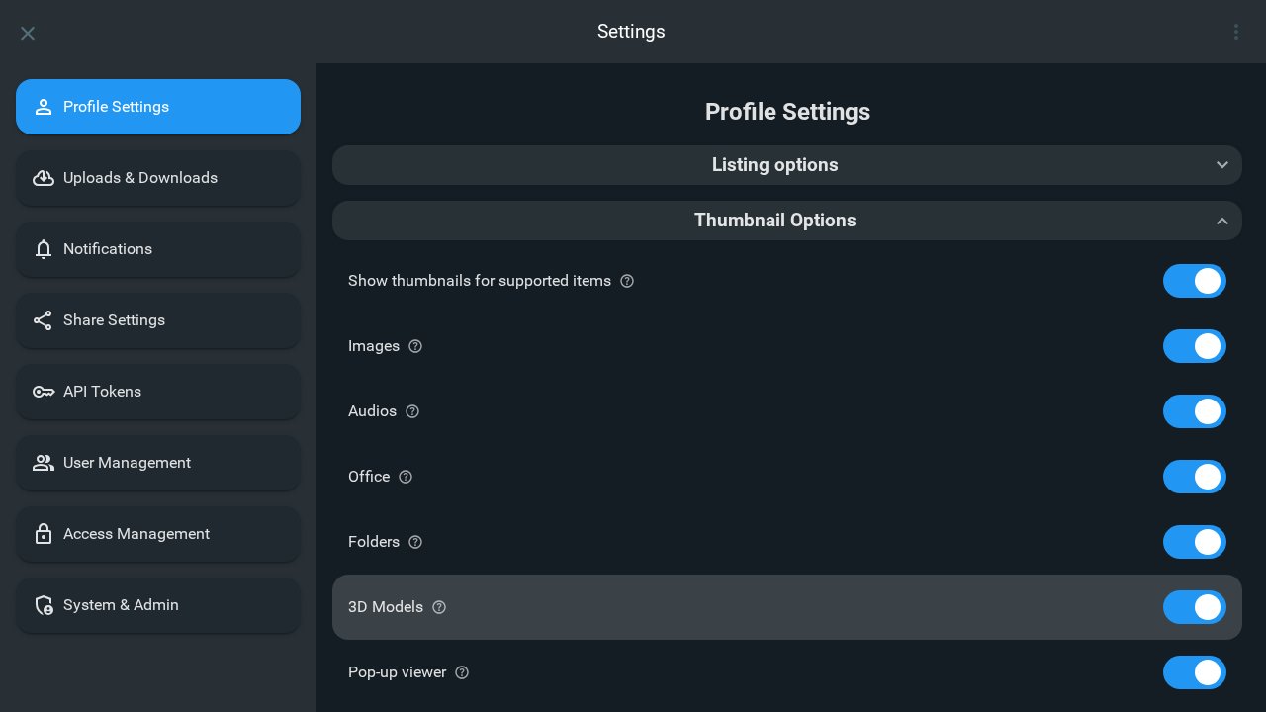This screenshot has width=1266, height=712.
Task: Open the Notifications settings page
Action: (x=158, y=249)
